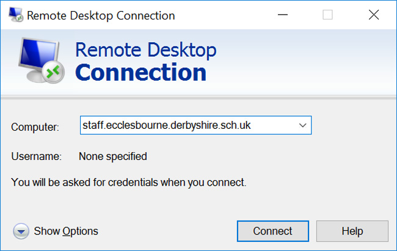
Task: Close the Remote Desktop Connection window
Action: point(374,15)
